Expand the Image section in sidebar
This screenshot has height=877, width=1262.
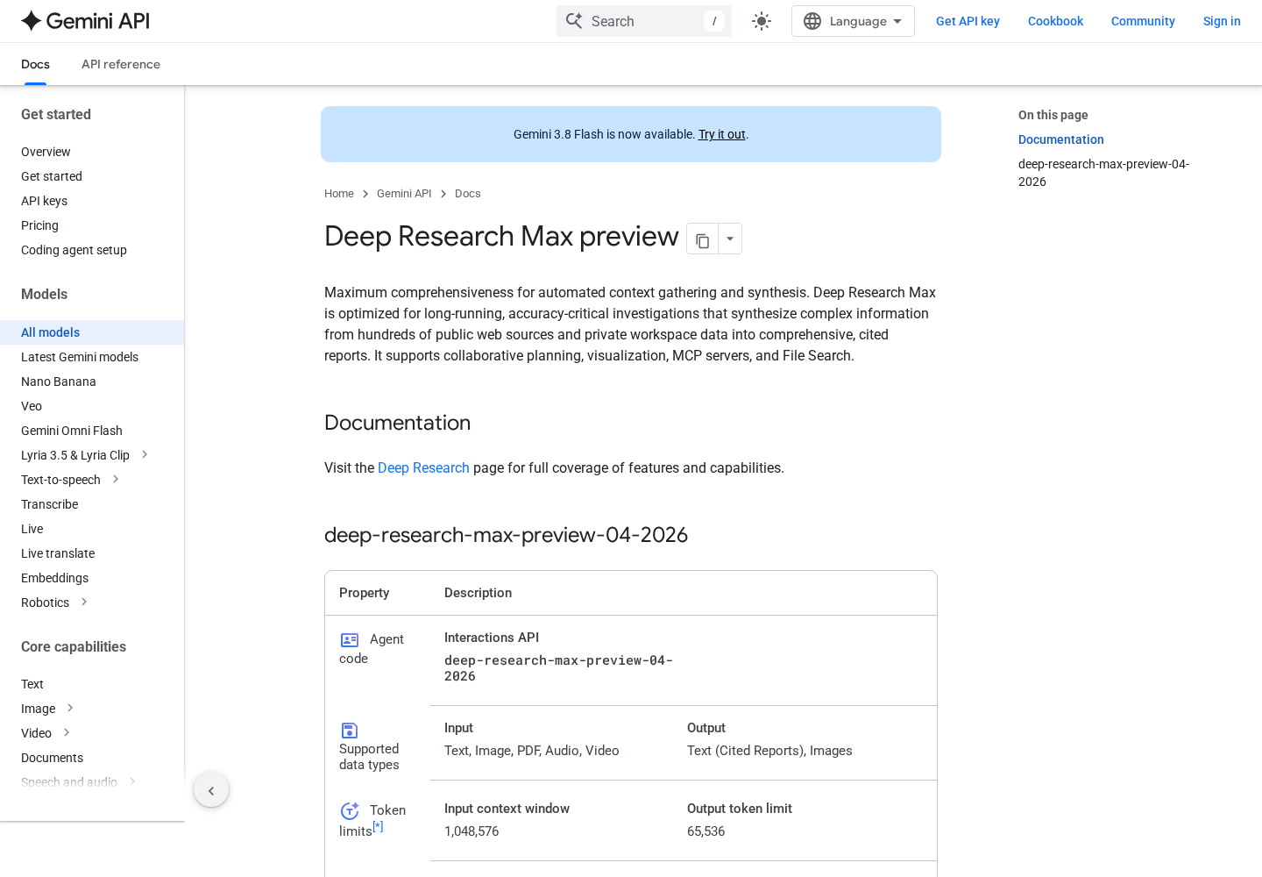pyautogui.click(x=70, y=709)
